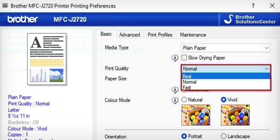Viewport: 280px width, 140px height.
Task: Click info icon next to Borderless
Action: tap(175, 90)
